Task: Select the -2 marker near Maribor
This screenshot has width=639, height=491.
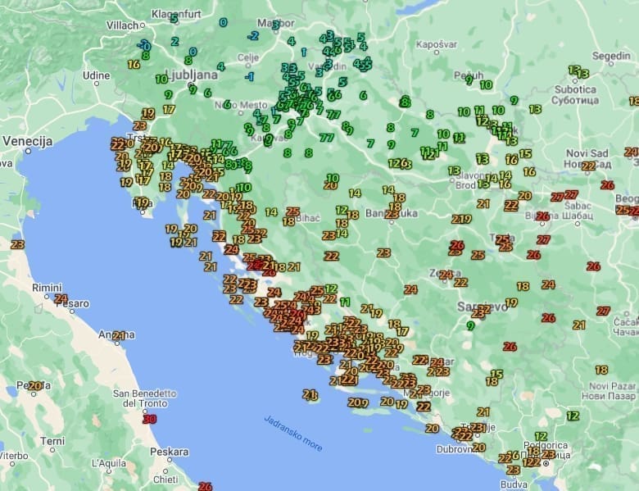Action: (x=253, y=35)
